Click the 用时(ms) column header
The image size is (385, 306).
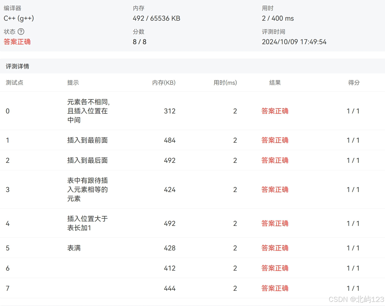225,83
